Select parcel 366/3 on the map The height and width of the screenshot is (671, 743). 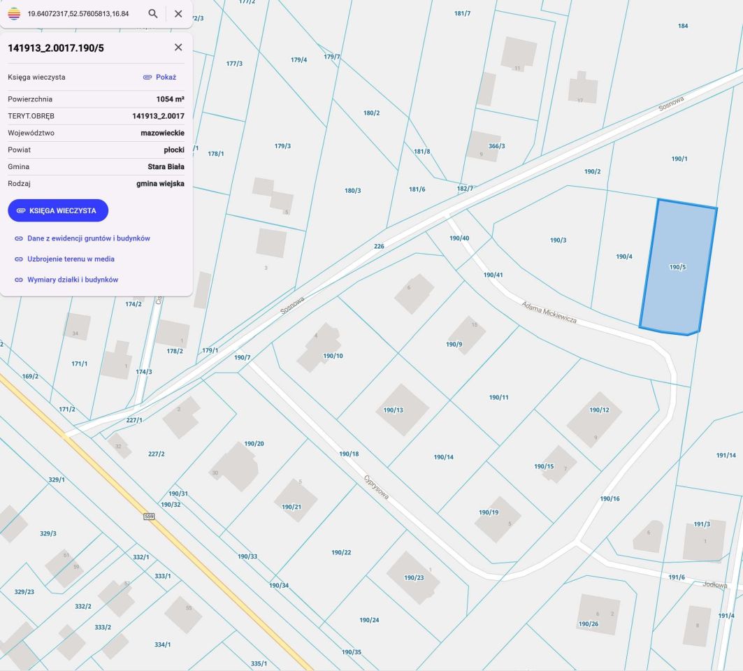(496, 146)
